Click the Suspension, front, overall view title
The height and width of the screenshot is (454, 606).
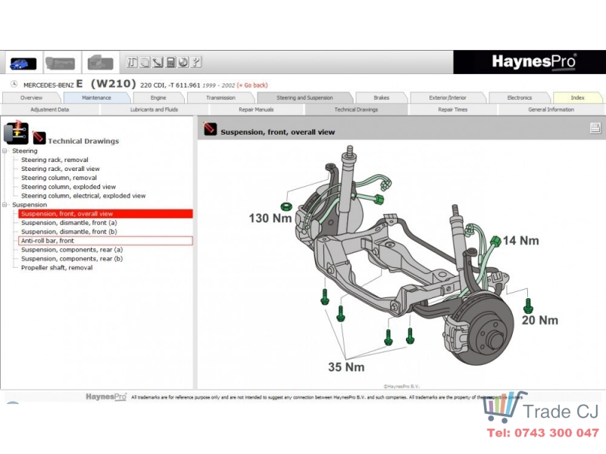(277, 132)
